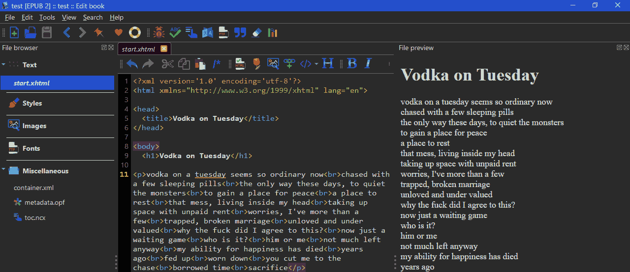Open the File menu
630x272 pixels.
click(10, 17)
